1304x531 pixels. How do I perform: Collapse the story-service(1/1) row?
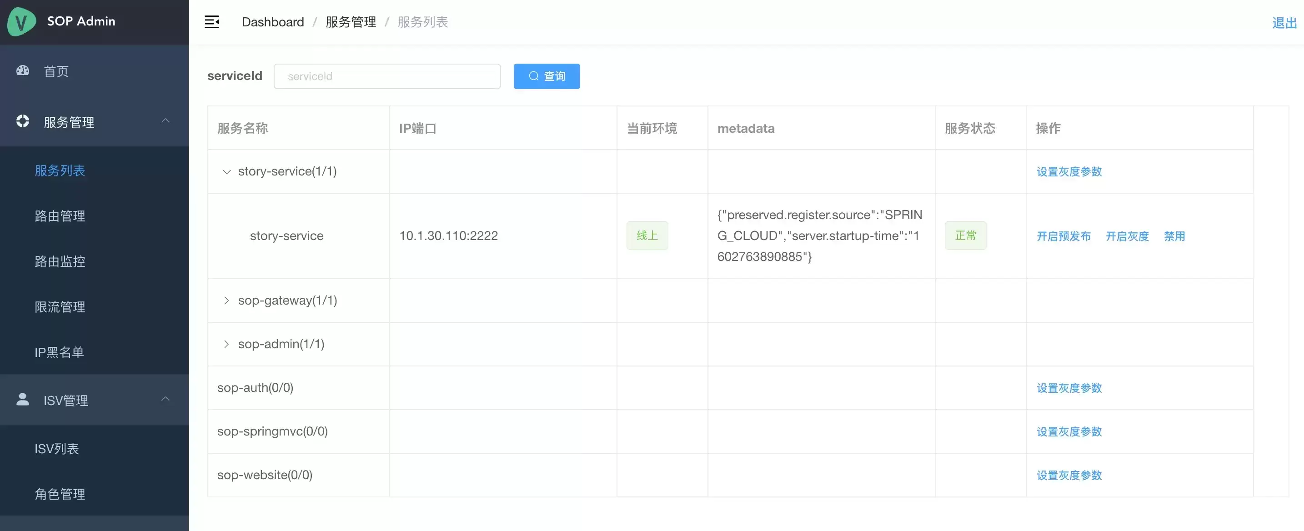(x=226, y=171)
